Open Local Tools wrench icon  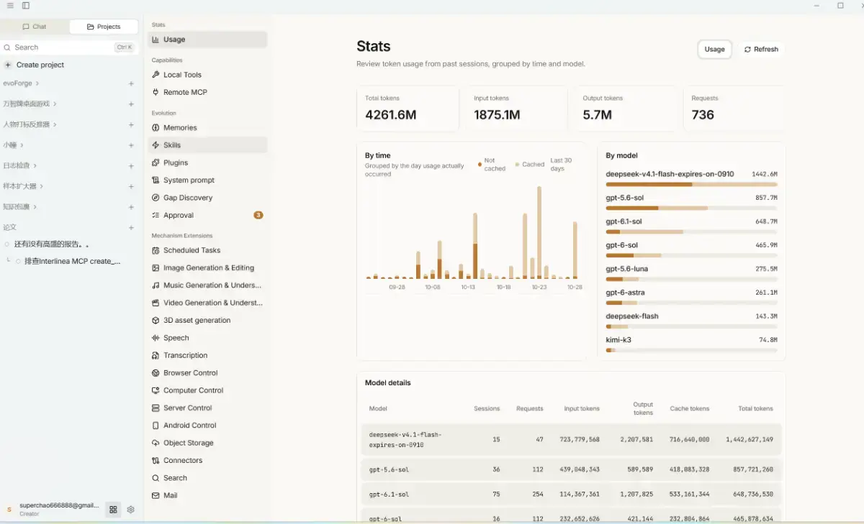pos(156,75)
